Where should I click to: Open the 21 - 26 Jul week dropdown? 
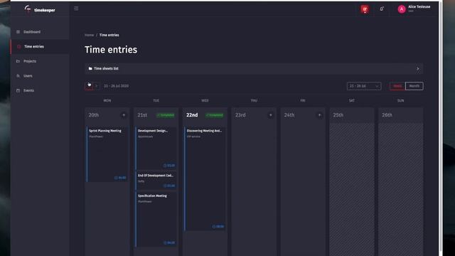[364, 86]
